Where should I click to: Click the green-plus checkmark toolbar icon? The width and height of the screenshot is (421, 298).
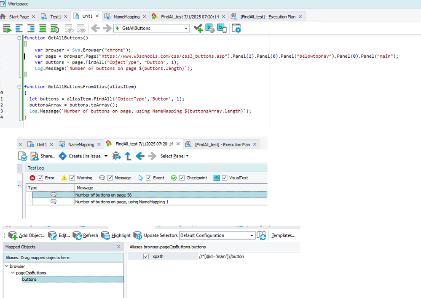click(x=198, y=29)
